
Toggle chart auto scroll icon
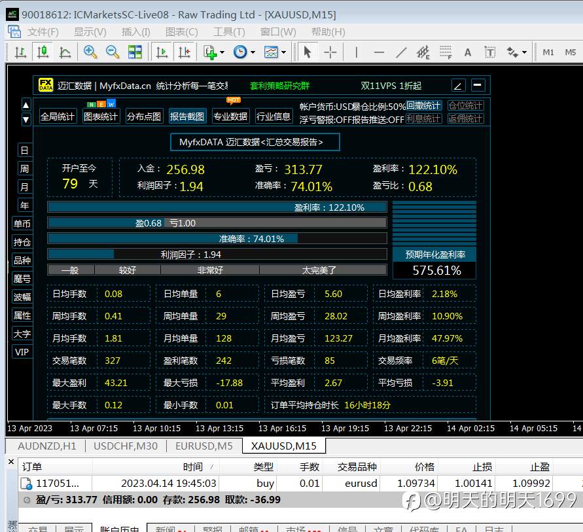(x=162, y=52)
